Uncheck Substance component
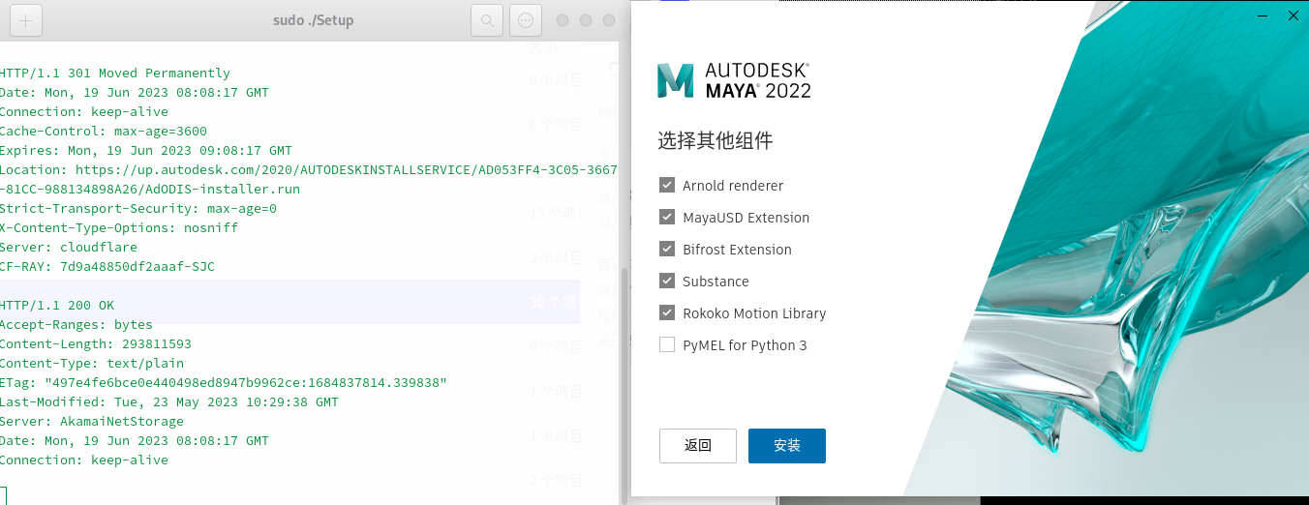This screenshot has width=1309, height=505. click(x=667, y=281)
